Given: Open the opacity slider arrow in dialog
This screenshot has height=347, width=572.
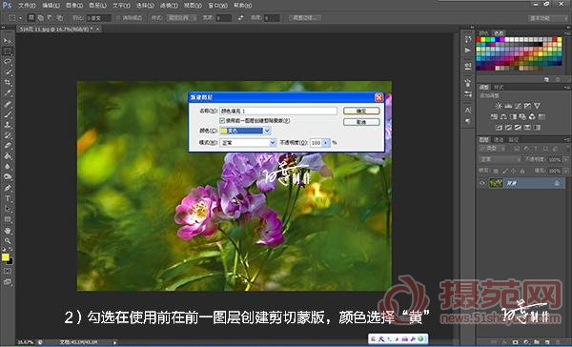Looking at the screenshot, I should click(x=326, y=143).
